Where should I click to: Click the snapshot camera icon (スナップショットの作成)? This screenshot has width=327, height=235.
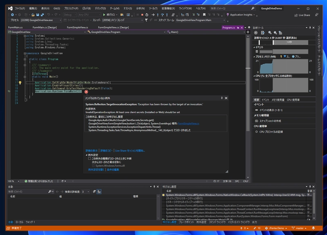point(257,121)
